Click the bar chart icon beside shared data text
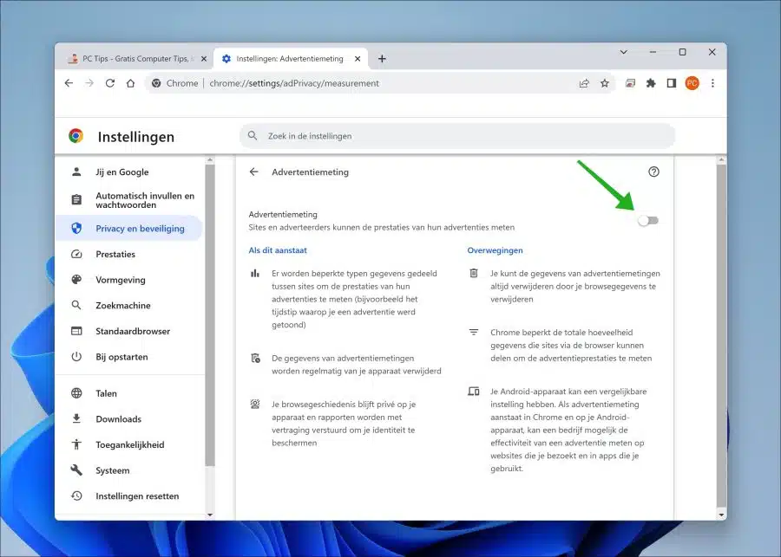This screenshot has width=781, height=557. (255, 273)
